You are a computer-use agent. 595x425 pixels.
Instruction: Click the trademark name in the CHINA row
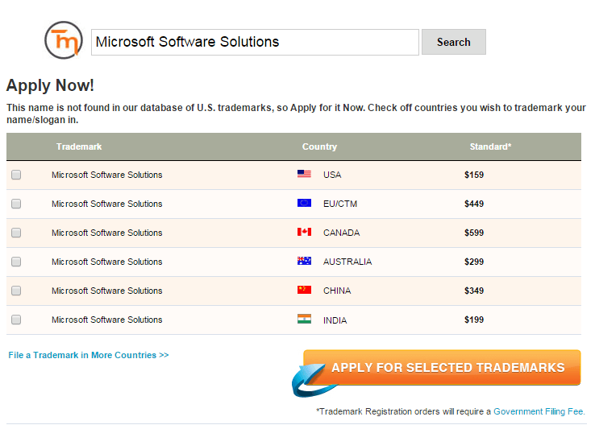[x=107, y=291]
